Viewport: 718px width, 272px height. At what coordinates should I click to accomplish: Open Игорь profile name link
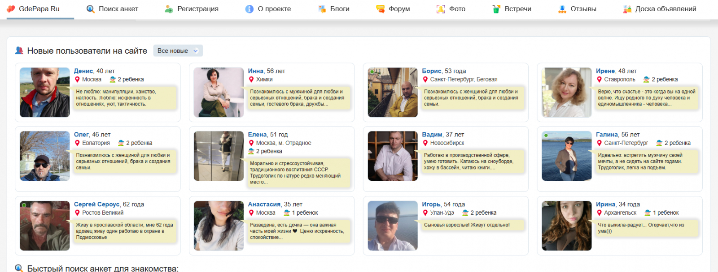click(x=431, y=204)
